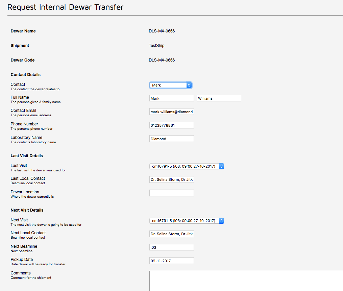Click the Dewar Name value DLS-MX-0666

click(162, 31)
